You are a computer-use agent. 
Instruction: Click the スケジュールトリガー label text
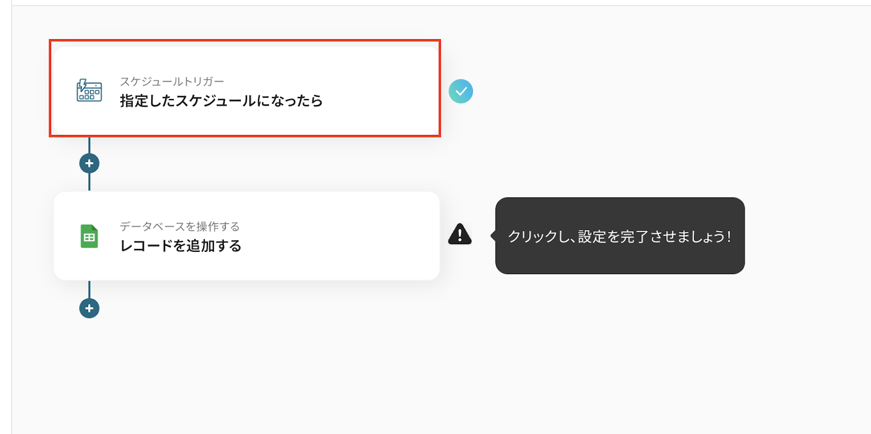(x=171, y=82)
